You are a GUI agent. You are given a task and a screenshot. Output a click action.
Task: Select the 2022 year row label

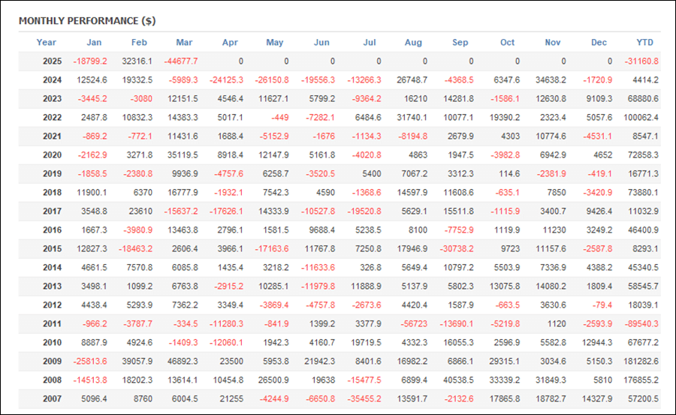tap(52, 117)
